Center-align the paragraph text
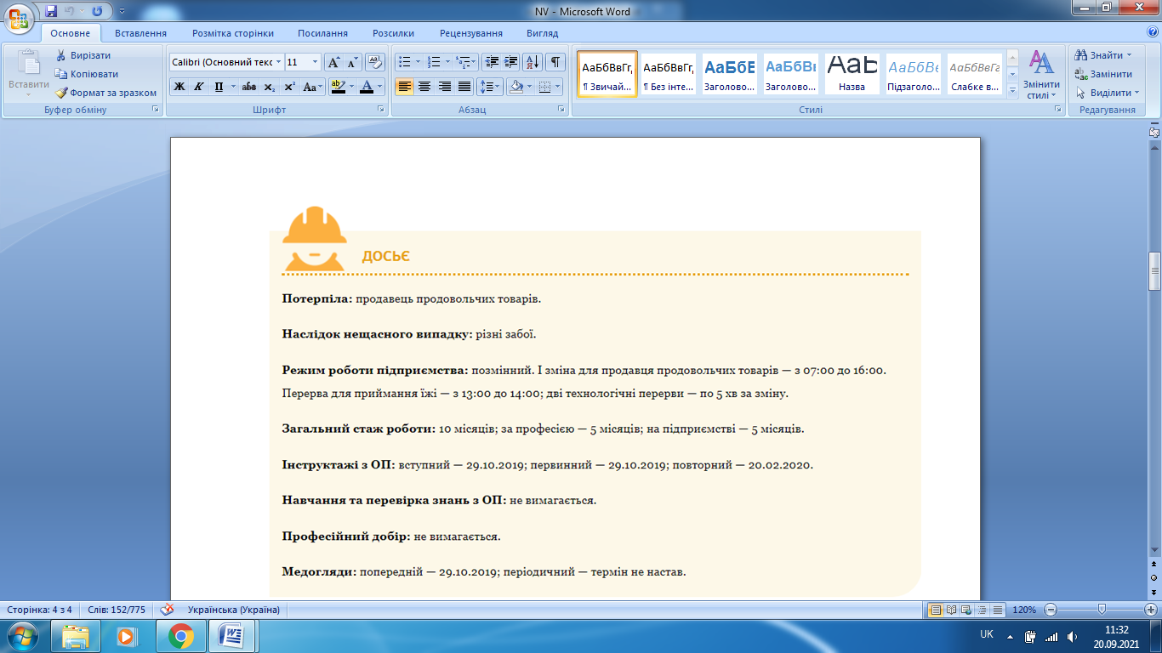 click(x=424, y=87)
